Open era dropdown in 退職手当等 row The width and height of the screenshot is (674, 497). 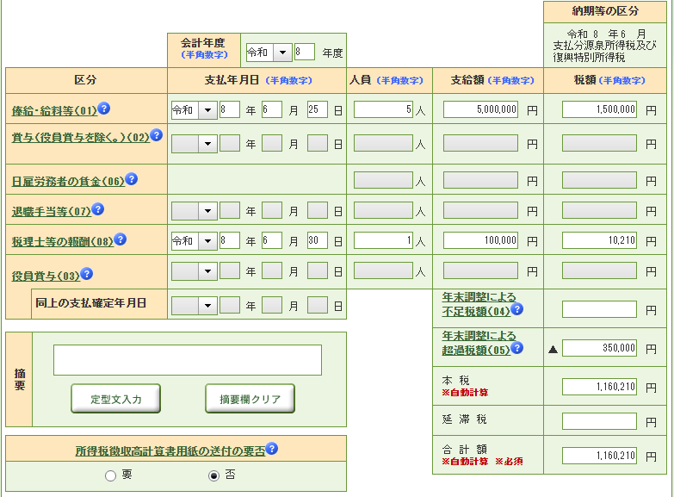tap(195, 211)
